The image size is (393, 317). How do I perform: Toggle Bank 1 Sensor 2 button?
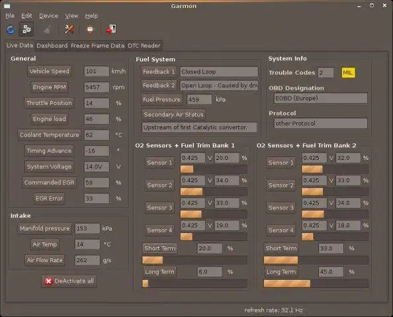(159, 185)
